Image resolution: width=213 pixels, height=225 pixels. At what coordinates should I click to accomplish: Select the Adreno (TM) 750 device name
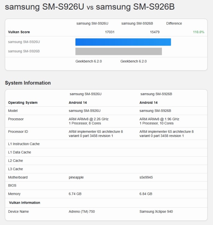82,212
